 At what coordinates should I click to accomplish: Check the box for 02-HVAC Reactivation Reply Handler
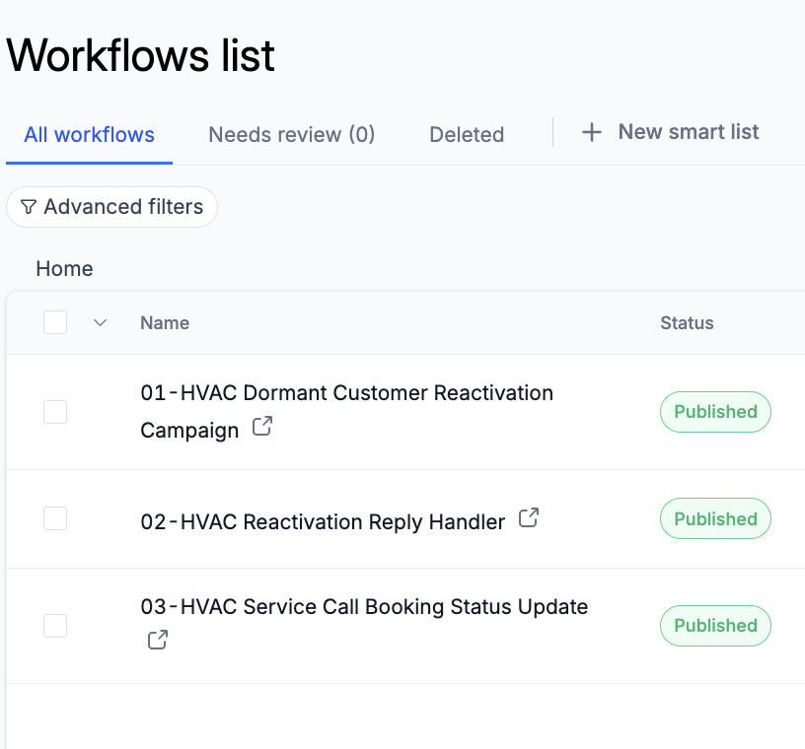click(x=55, y=518)
